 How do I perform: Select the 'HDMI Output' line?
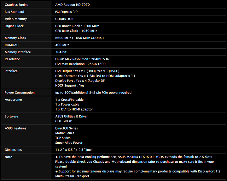[95, 76]
